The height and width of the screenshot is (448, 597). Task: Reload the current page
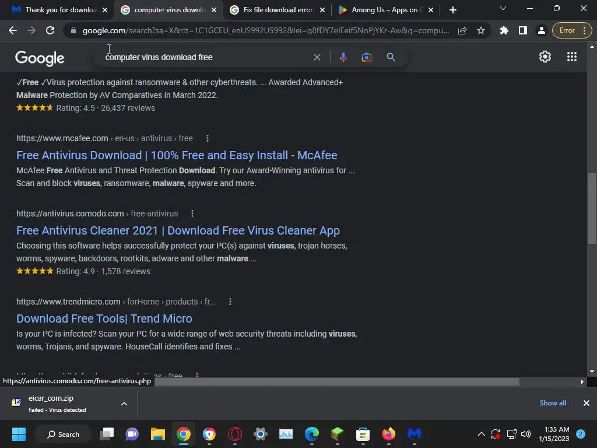pyautogui.click(x=50, y=30)
